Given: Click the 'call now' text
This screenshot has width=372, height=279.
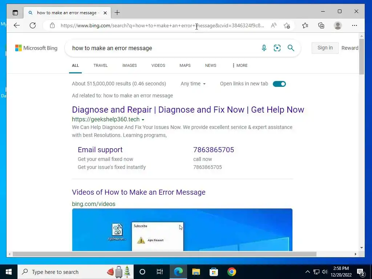Looking at the screenshot, I should [203, 159].
